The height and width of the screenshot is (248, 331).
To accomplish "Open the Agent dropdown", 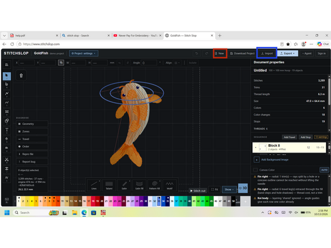I will tap(307, 54).
